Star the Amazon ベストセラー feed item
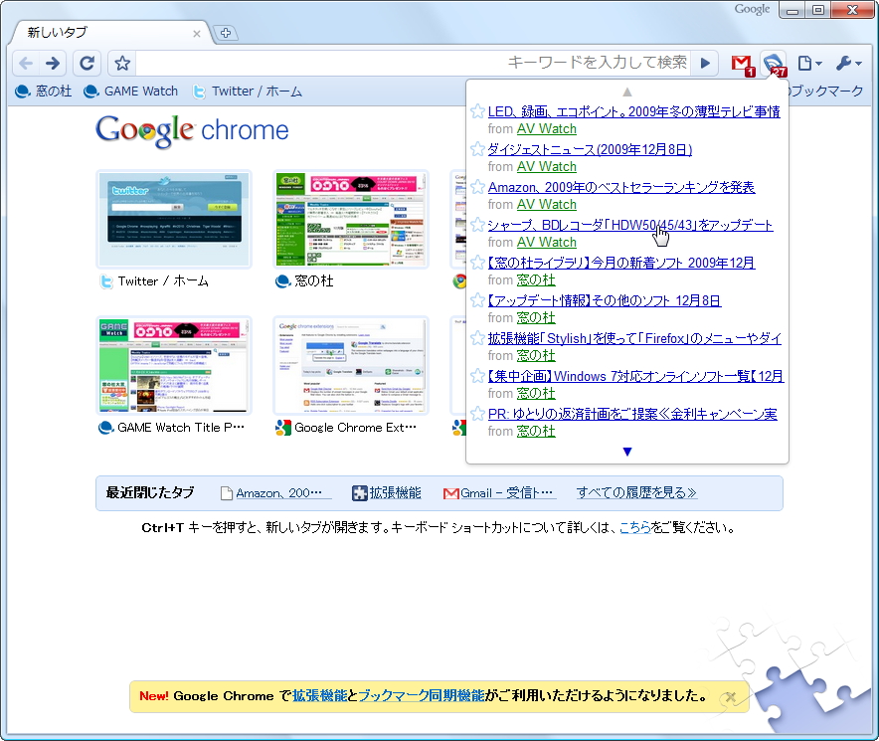879x741 pixels. 476,187
